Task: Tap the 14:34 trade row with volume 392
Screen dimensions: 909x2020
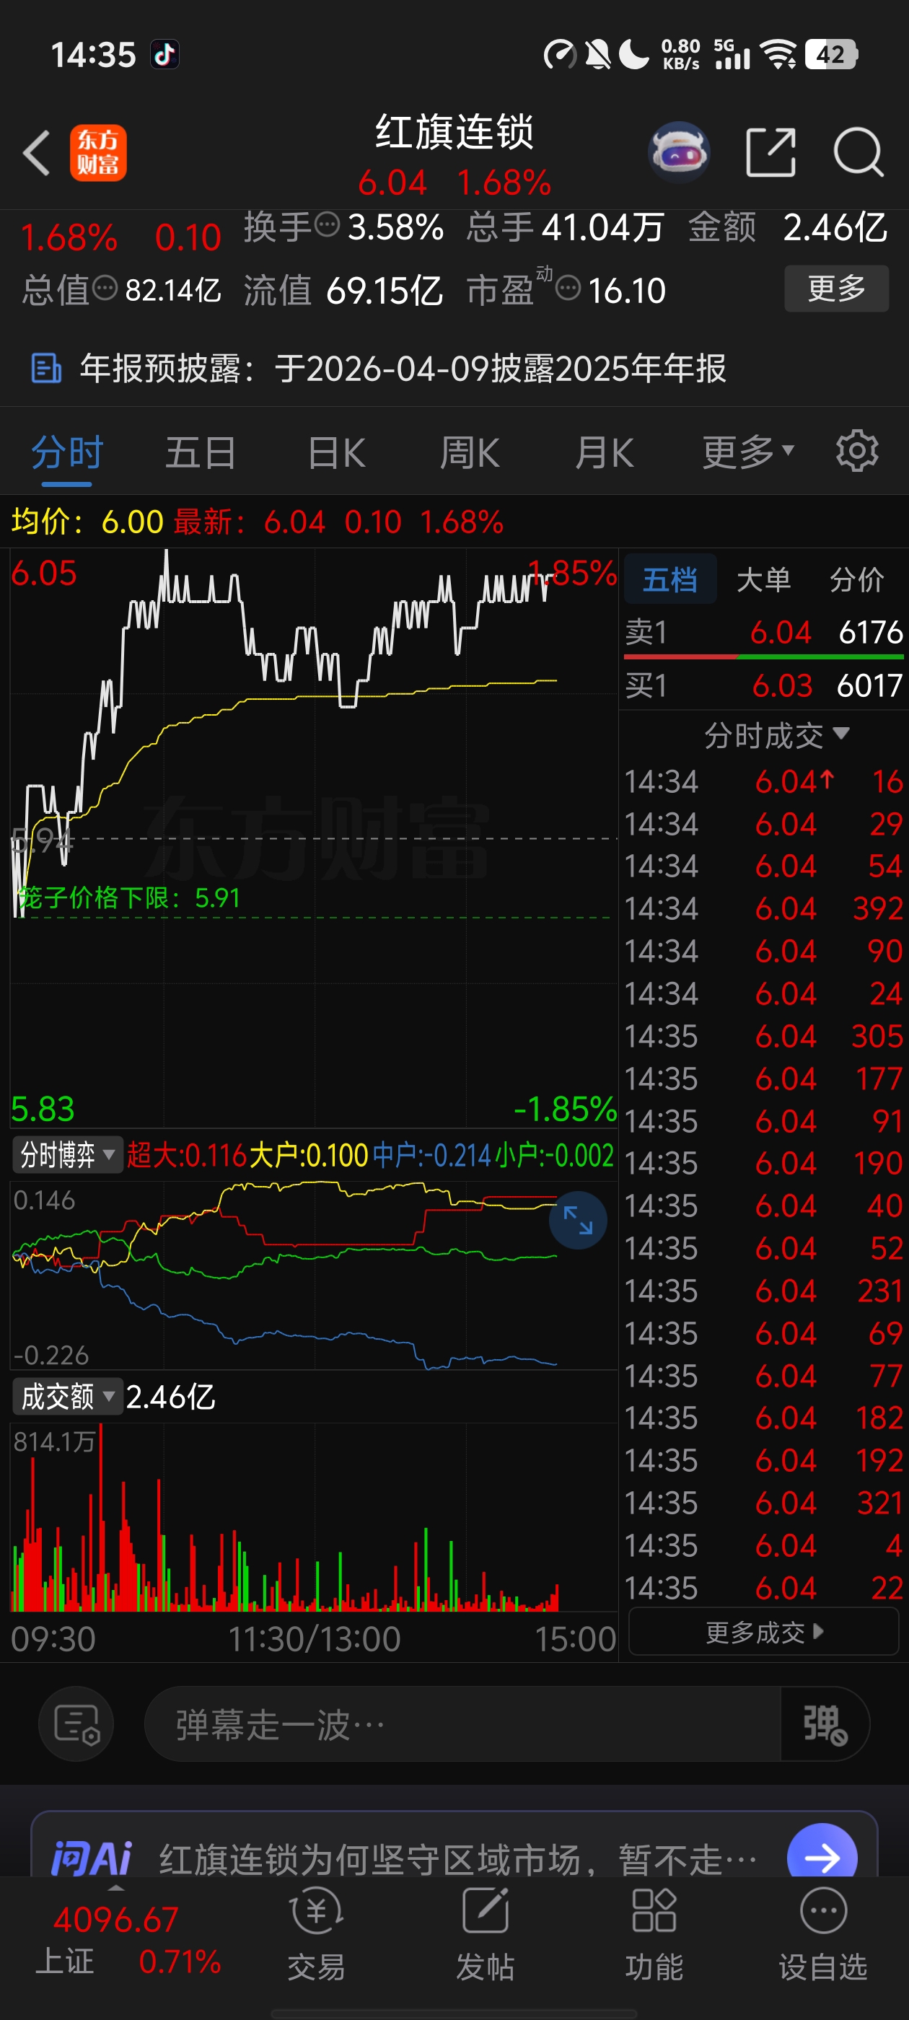Action: (764, 908)
